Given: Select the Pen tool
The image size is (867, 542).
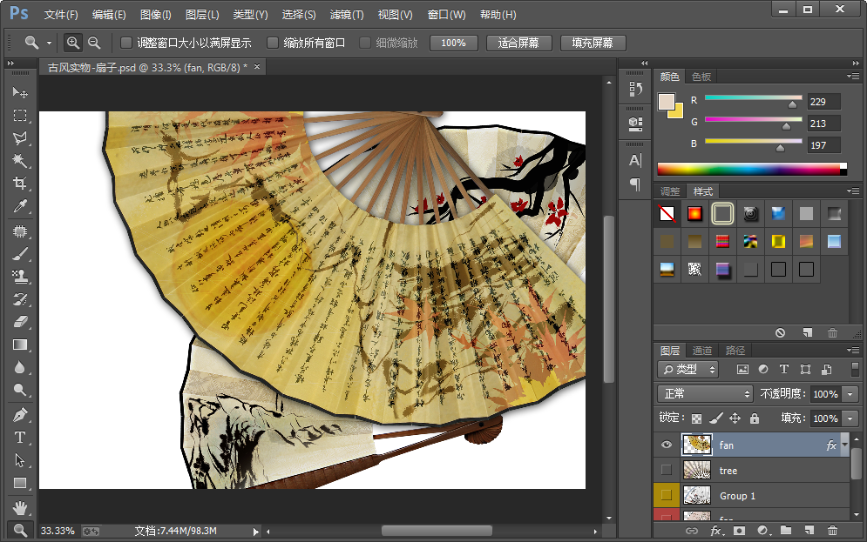Looking at the screenshot, I should coord(19,415).
